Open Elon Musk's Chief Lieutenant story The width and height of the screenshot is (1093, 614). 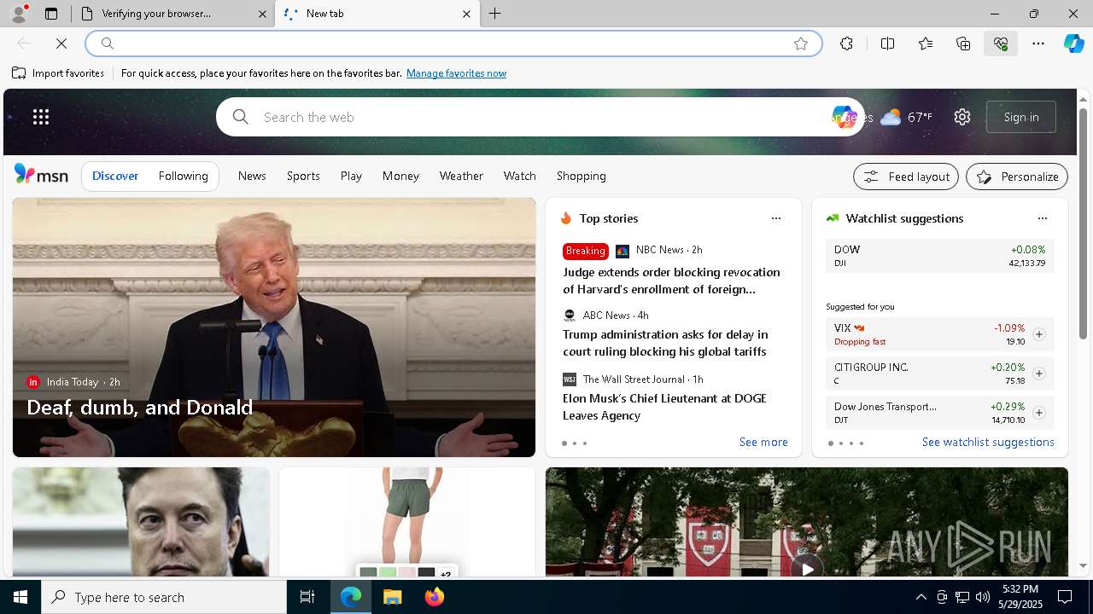pyautogui.click(x=664, y=407)
